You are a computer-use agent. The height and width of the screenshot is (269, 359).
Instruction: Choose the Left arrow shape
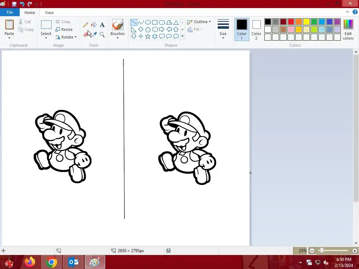pos(169,29)
